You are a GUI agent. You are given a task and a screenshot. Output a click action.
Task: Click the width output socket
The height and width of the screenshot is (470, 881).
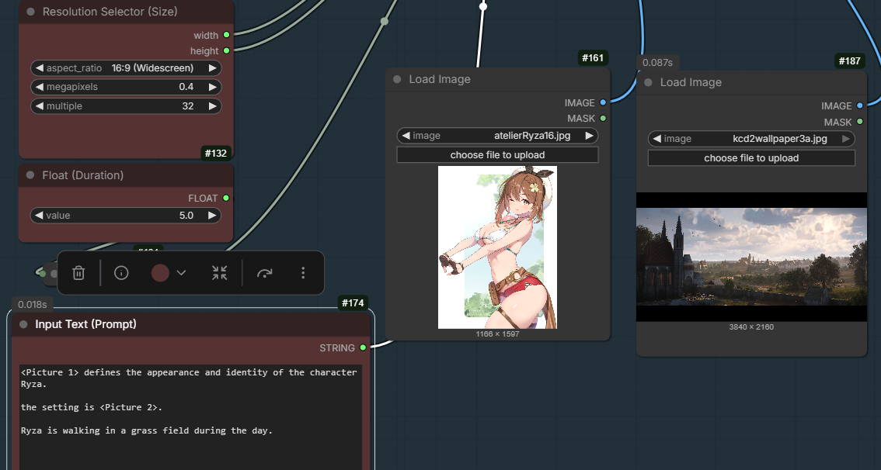click(226, 35)
